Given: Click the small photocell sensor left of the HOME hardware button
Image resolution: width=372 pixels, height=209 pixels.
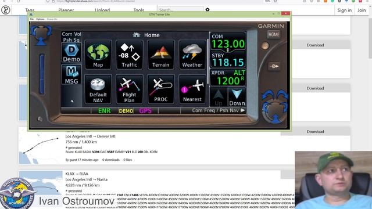Looking at the screenshot, I should coord(265,45).
